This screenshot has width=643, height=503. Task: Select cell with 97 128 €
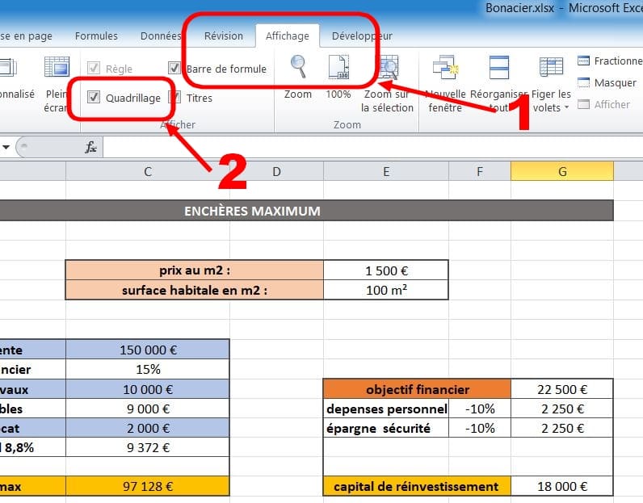[148, 486]
